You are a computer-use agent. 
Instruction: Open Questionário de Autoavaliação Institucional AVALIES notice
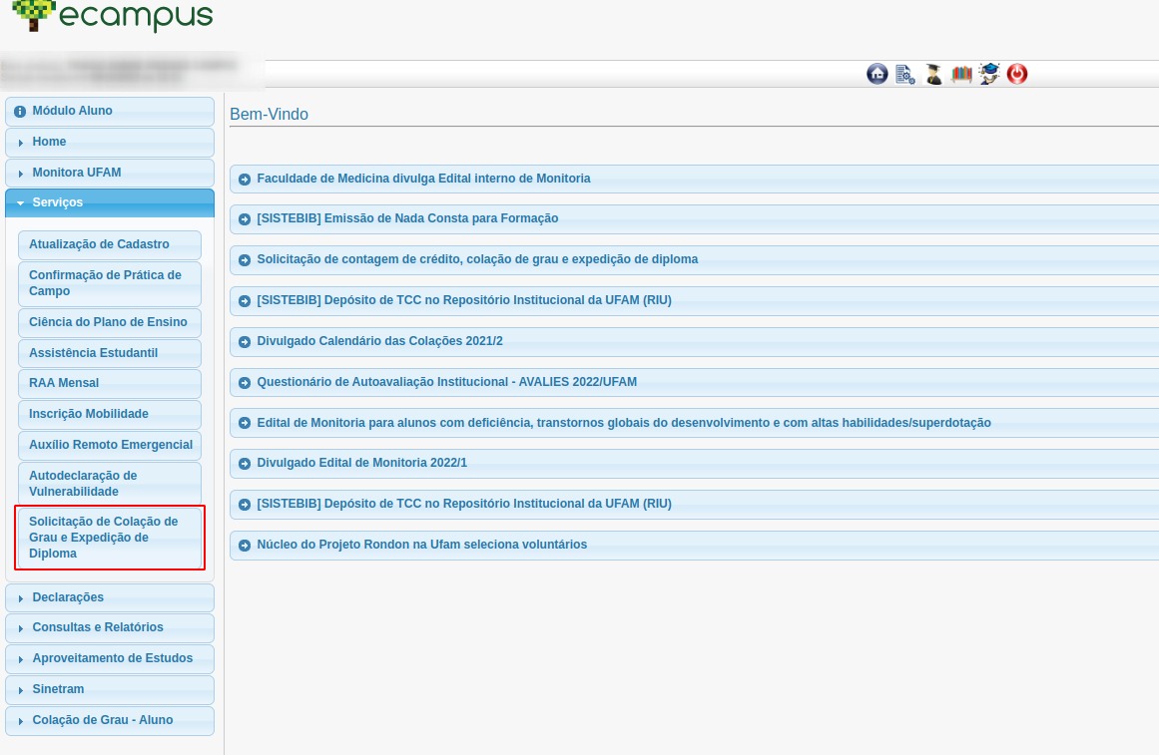[x=446, y=382]
